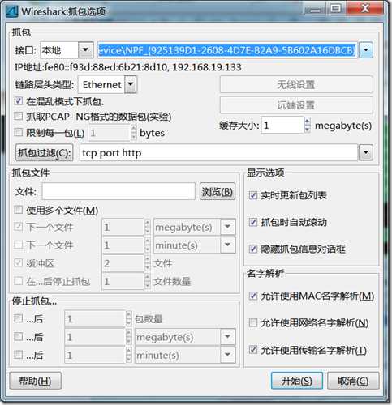Toggle 抓包时自动滚动 checkbox
392x405 pixels.
click(253, 222)
